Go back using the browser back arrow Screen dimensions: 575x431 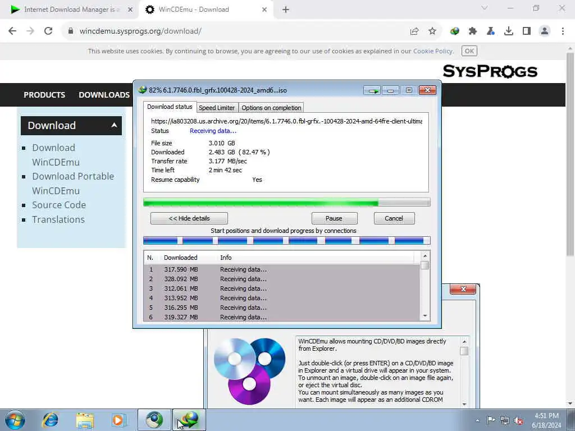12,31
